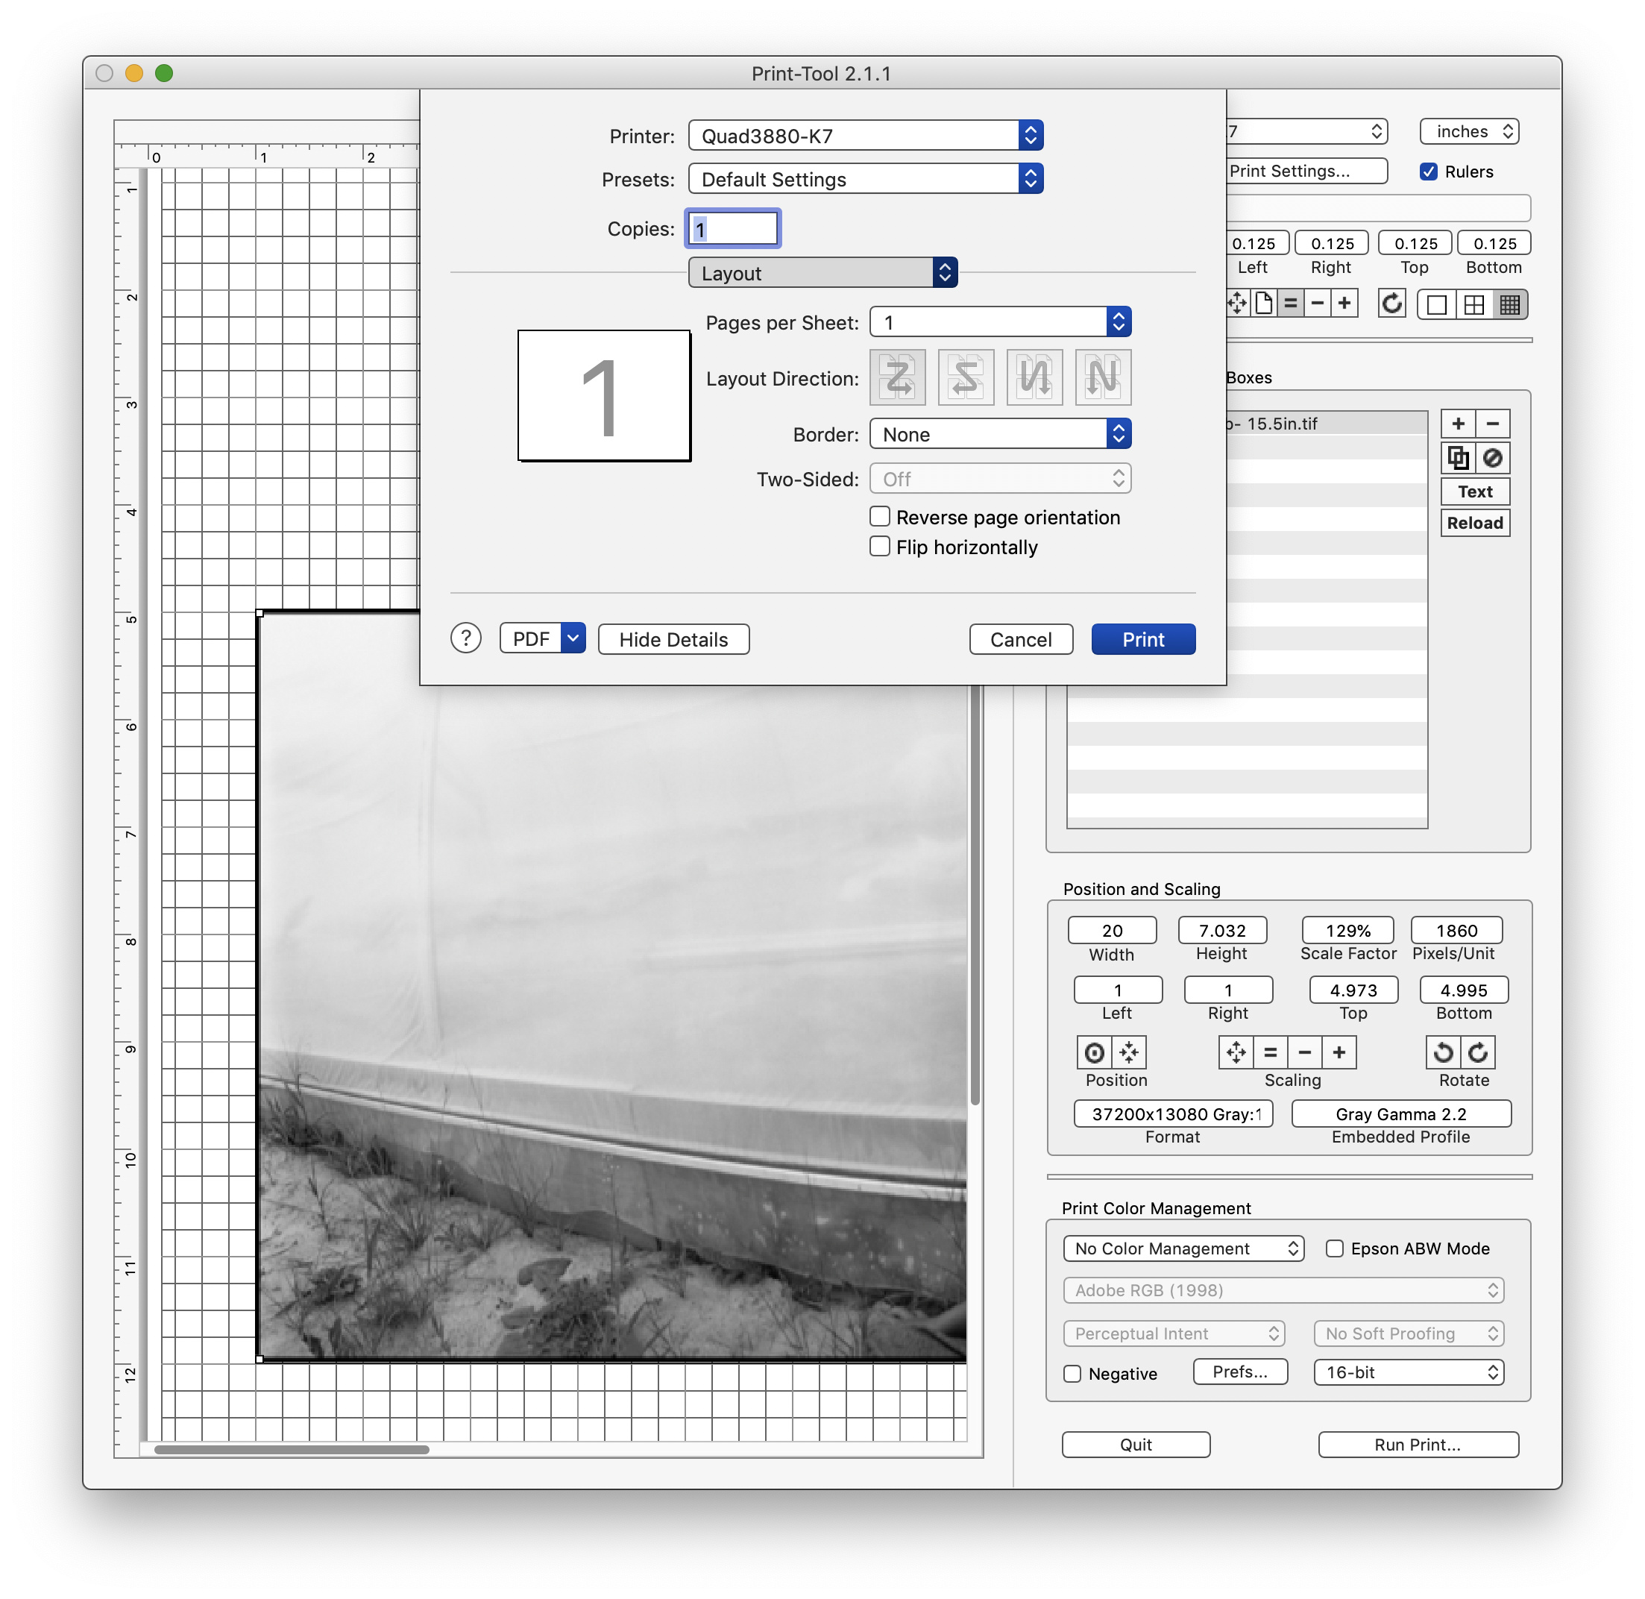Viewport: 1645px width, 1599px height.
Task: Click the horizontal scrollbar under the preview
Action: (x=292, y=1450)
